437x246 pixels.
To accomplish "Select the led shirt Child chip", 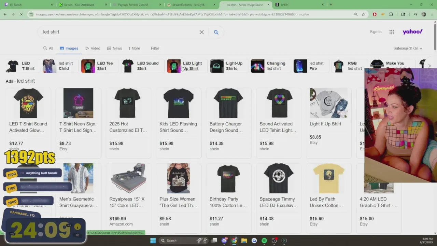I will coord(60,66).
